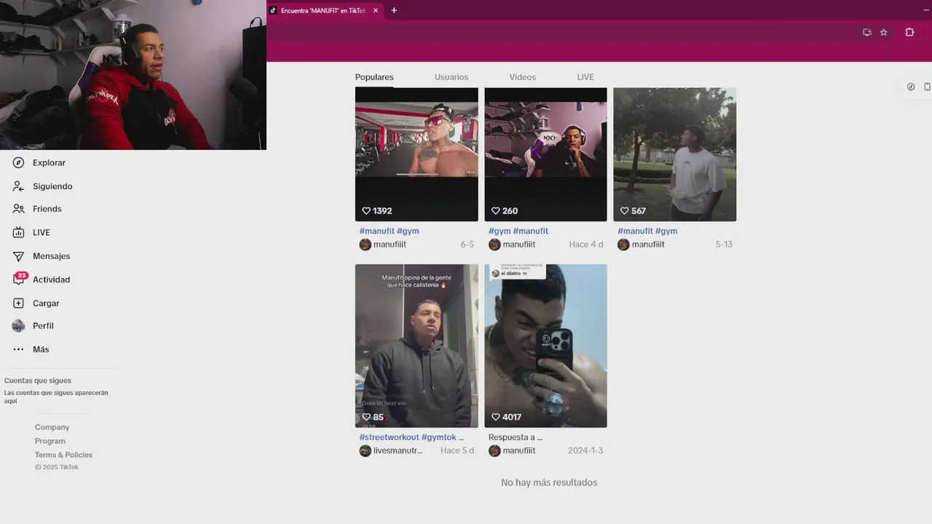Open the Mensajes sidebar label
This screenshot has width=932, height=524.
(x=51, y=256)
